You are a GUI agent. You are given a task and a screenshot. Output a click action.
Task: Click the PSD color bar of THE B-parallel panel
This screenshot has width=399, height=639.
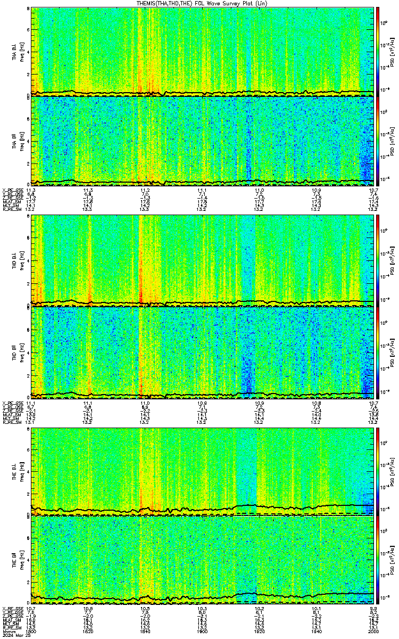[x=377, y=560]
